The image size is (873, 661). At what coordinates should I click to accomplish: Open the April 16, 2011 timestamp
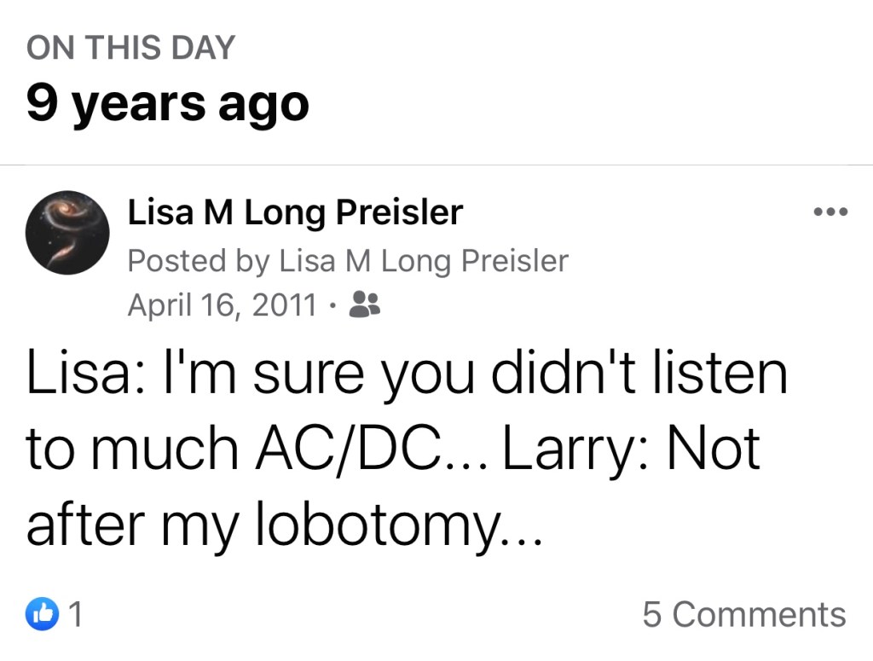(222, 304)
